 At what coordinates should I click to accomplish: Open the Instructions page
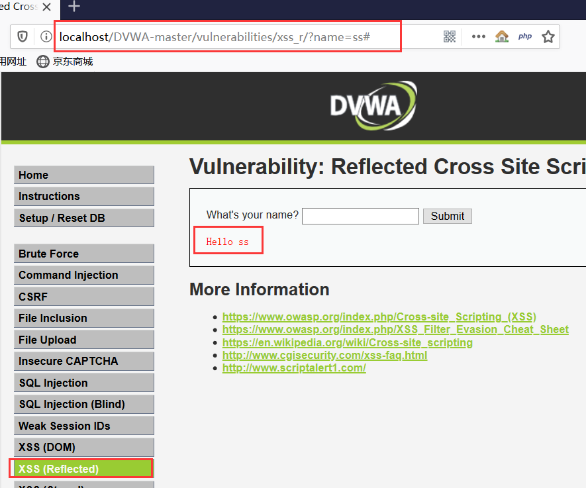click(84, 196)
